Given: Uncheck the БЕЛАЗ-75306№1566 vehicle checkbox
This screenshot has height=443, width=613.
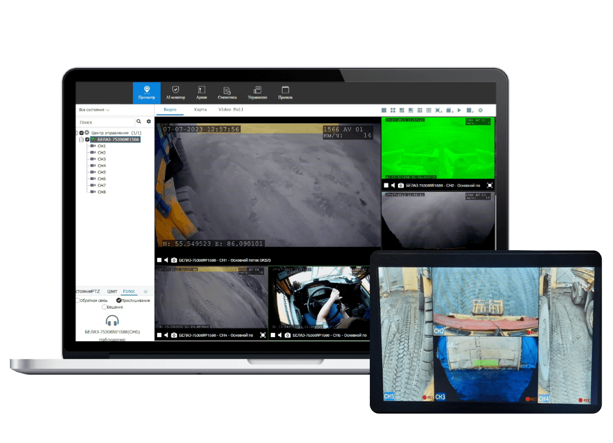Looking at the screenshot, I should click(87, 139).
